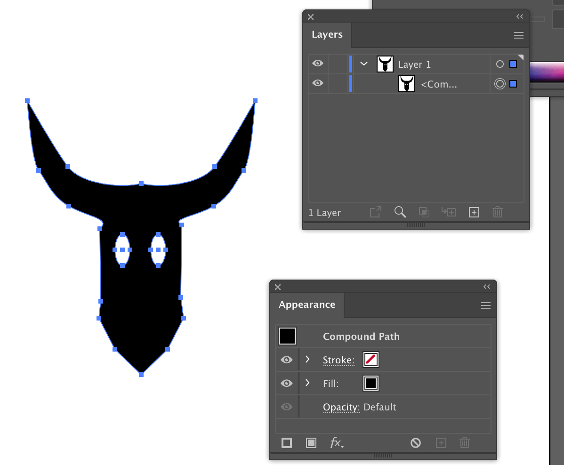Open the Add New Effect fx menu
Viewport: 564px width, 465px height.
click(x=337, y=443)
